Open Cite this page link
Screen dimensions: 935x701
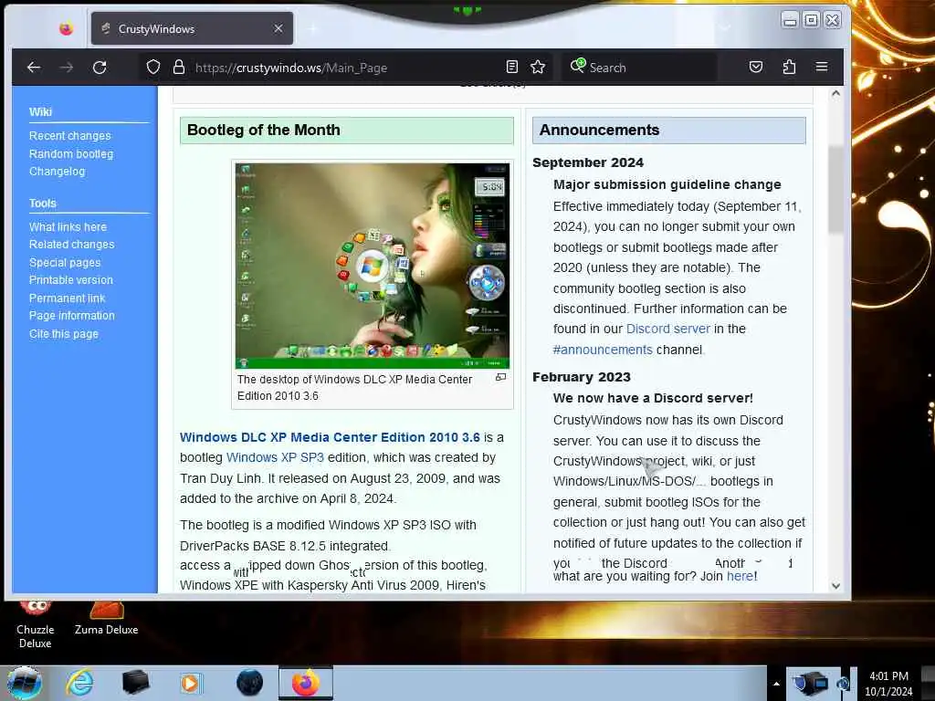pyautogui.click(x=64, y=334)
